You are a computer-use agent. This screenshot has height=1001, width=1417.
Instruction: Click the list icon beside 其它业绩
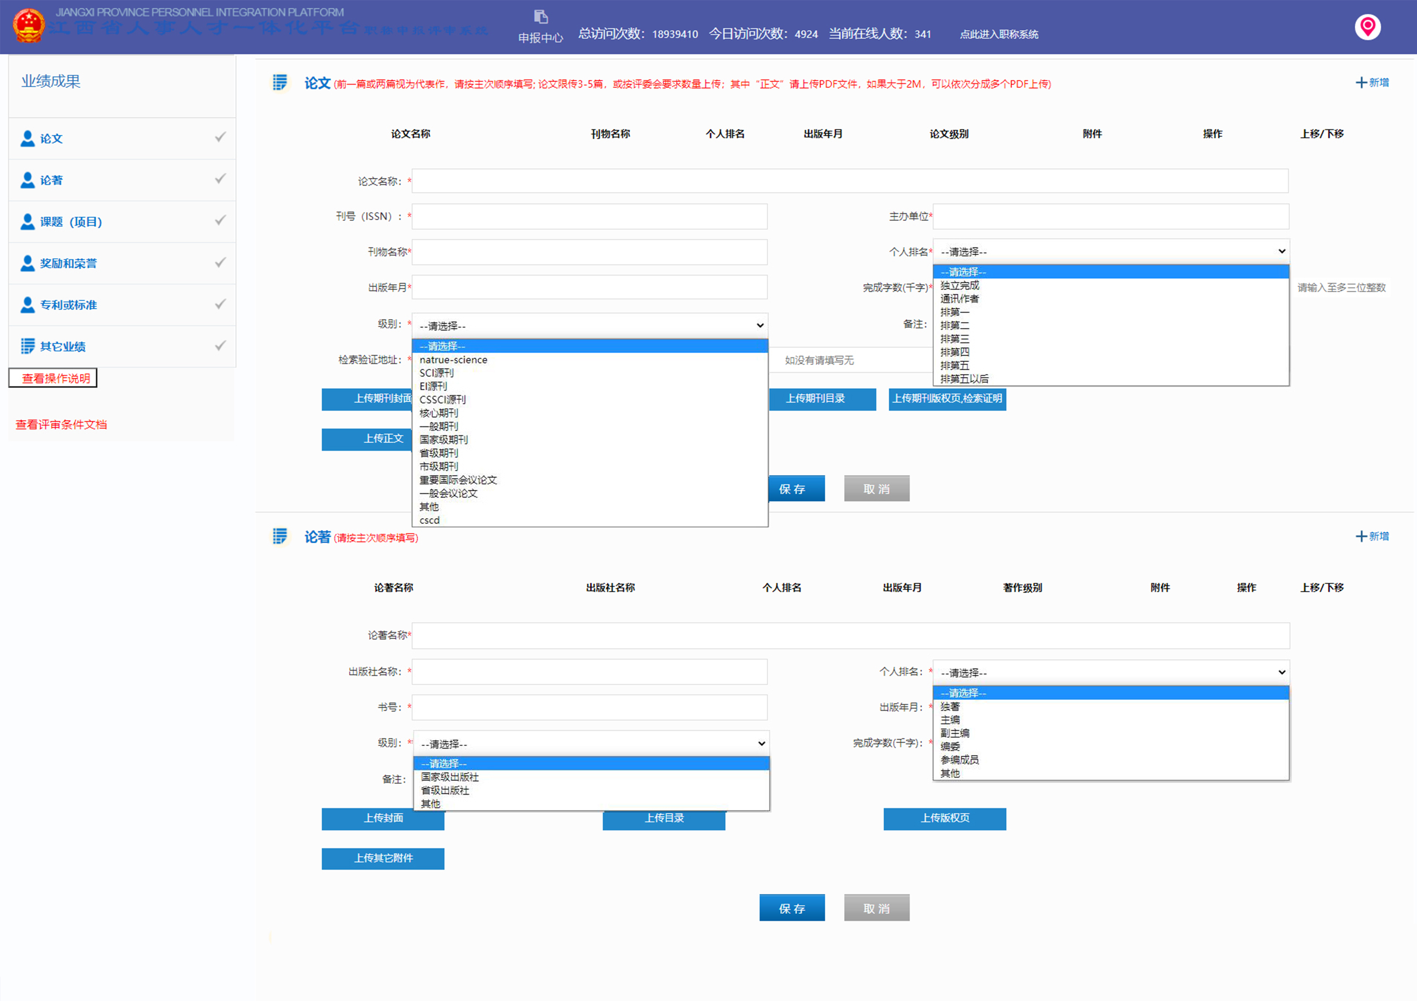click(x=27, y=346)
